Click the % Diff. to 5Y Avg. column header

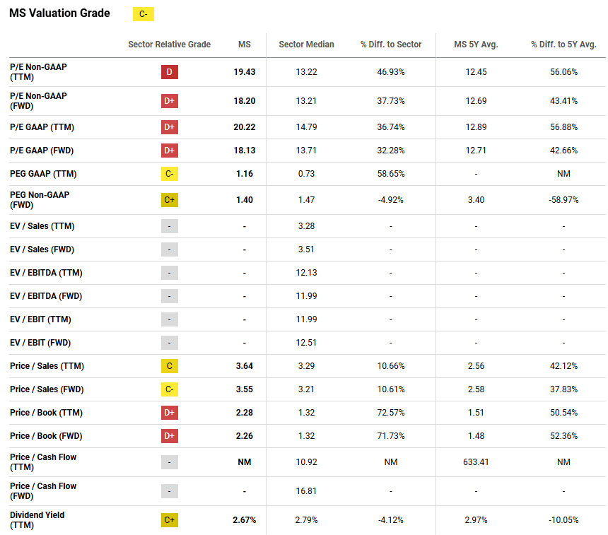tap(563, 45)
